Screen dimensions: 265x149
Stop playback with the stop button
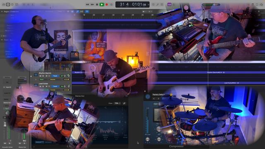(97, 5)
